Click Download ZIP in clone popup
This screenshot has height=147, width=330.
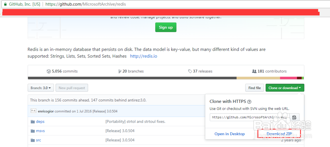279,134
